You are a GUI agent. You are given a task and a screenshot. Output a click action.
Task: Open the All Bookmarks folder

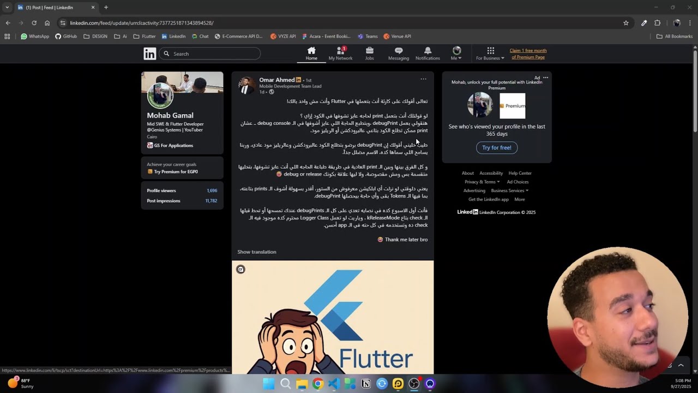(x=675, y=37)
